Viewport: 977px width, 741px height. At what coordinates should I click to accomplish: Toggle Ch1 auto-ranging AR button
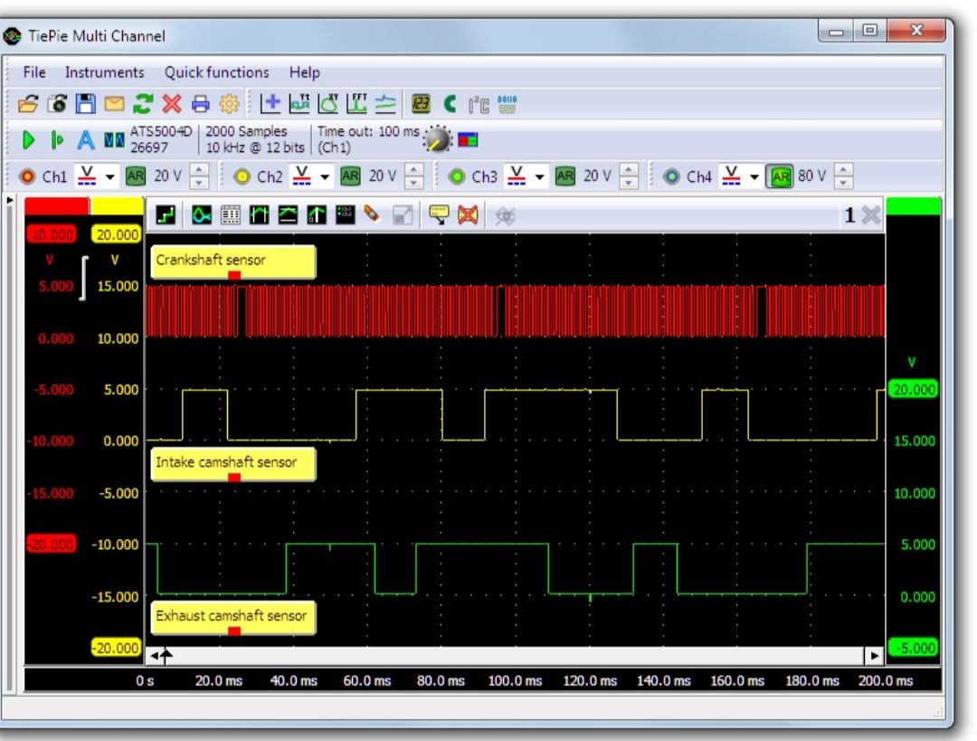tap(137, 176)
